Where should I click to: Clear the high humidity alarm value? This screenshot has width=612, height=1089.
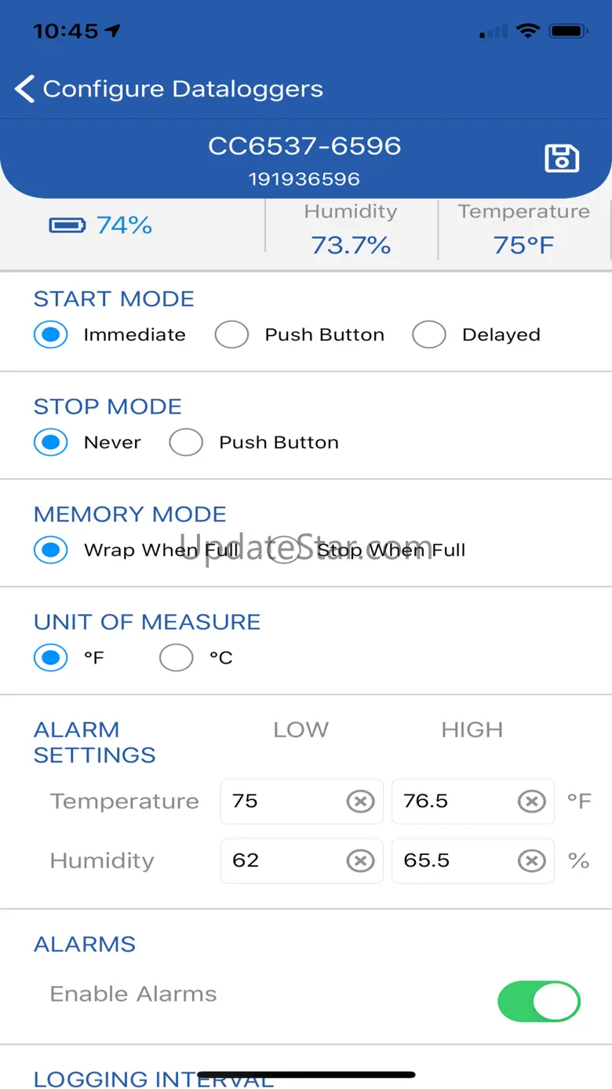coord(531,861)
